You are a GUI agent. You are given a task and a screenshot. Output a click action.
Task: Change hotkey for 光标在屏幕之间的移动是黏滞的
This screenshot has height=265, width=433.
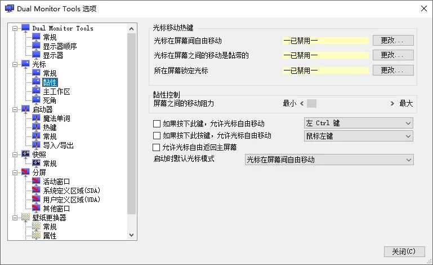pyautogui.click(x=393, y=55)
